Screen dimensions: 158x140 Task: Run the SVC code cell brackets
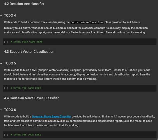click(x=6, y=88)
